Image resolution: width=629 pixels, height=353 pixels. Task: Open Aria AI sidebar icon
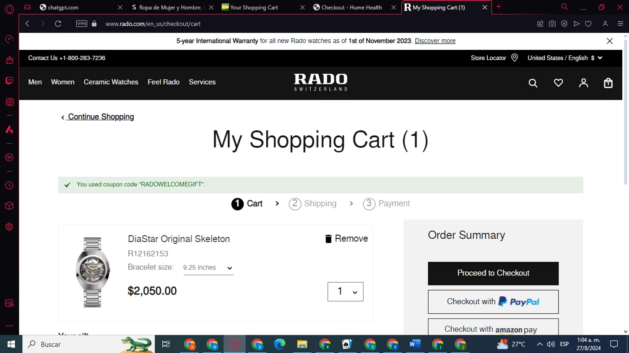pyautogui.click(x=9, y=129)
